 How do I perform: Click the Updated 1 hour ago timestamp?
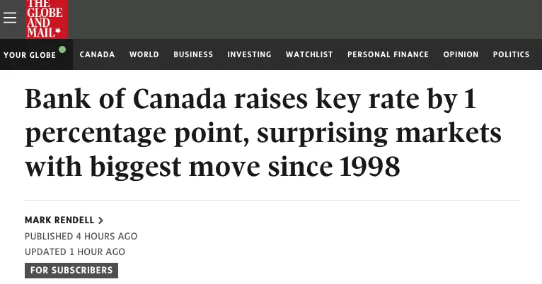pyautogui.click(x=75, y=252)
